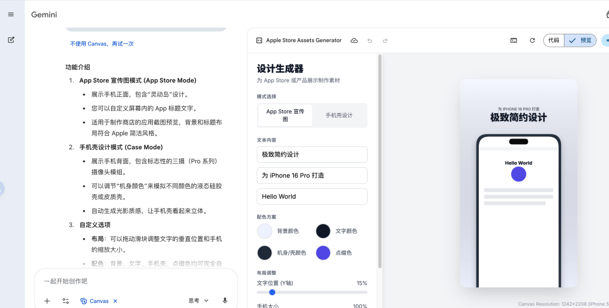Click the 15% slider value text
This screenshot has width=609, height=308.
(x=361, y=283)
